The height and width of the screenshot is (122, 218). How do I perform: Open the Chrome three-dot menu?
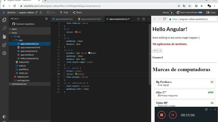(215, 6)
